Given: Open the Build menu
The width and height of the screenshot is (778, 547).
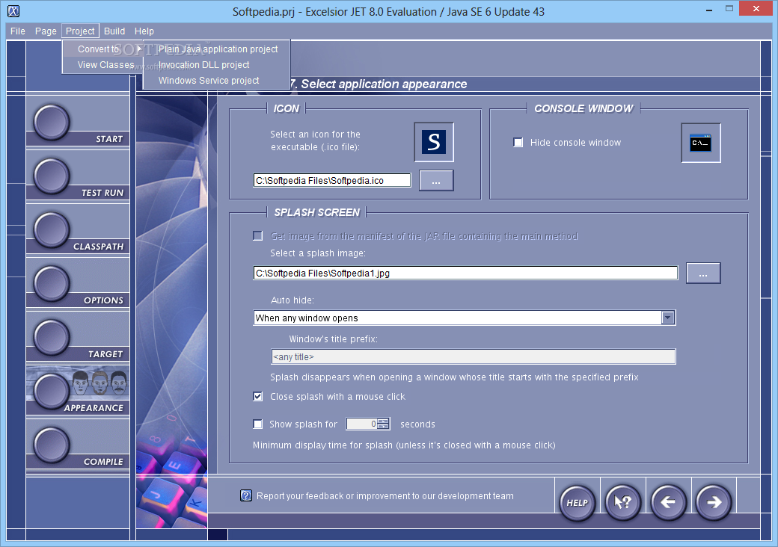Looking at the screenshot, I should [114, 31].
